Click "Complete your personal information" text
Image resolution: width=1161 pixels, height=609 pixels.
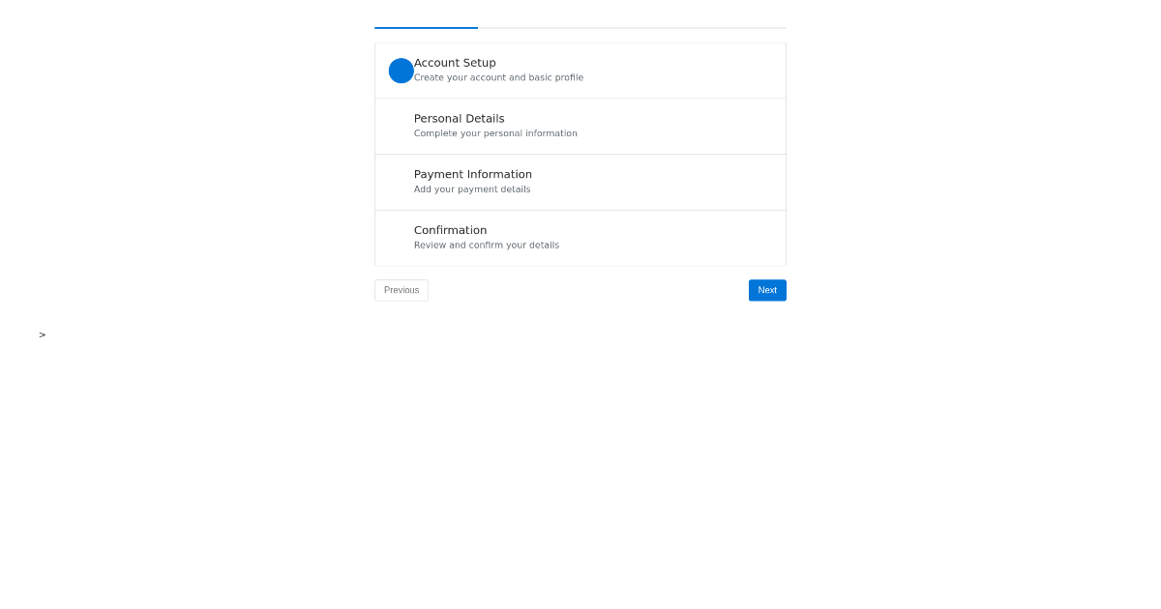coord(495,133)
